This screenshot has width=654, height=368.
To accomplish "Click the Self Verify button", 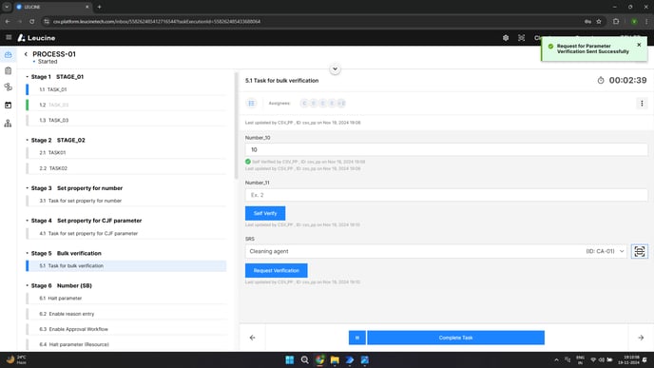I will click(265, 213).
